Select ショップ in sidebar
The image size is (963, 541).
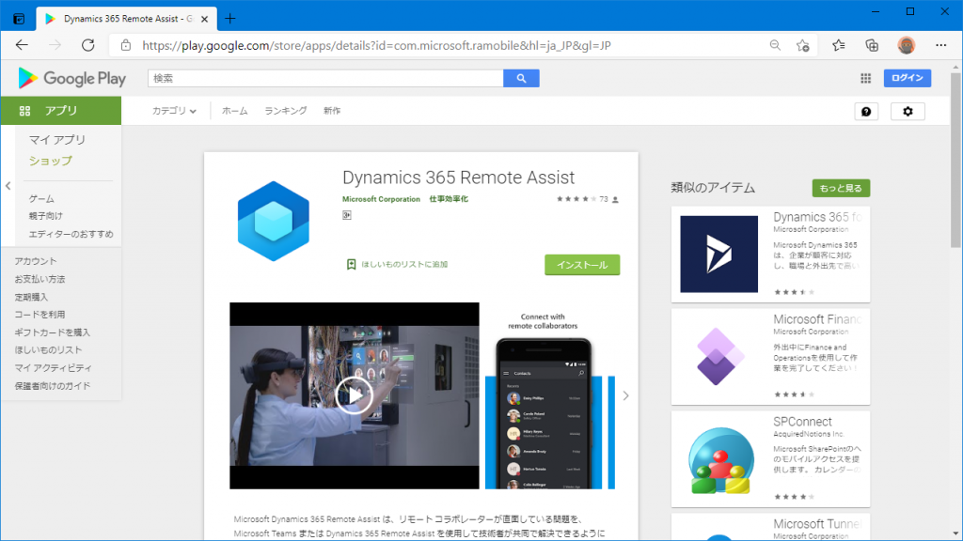click(x=51, y=161)
